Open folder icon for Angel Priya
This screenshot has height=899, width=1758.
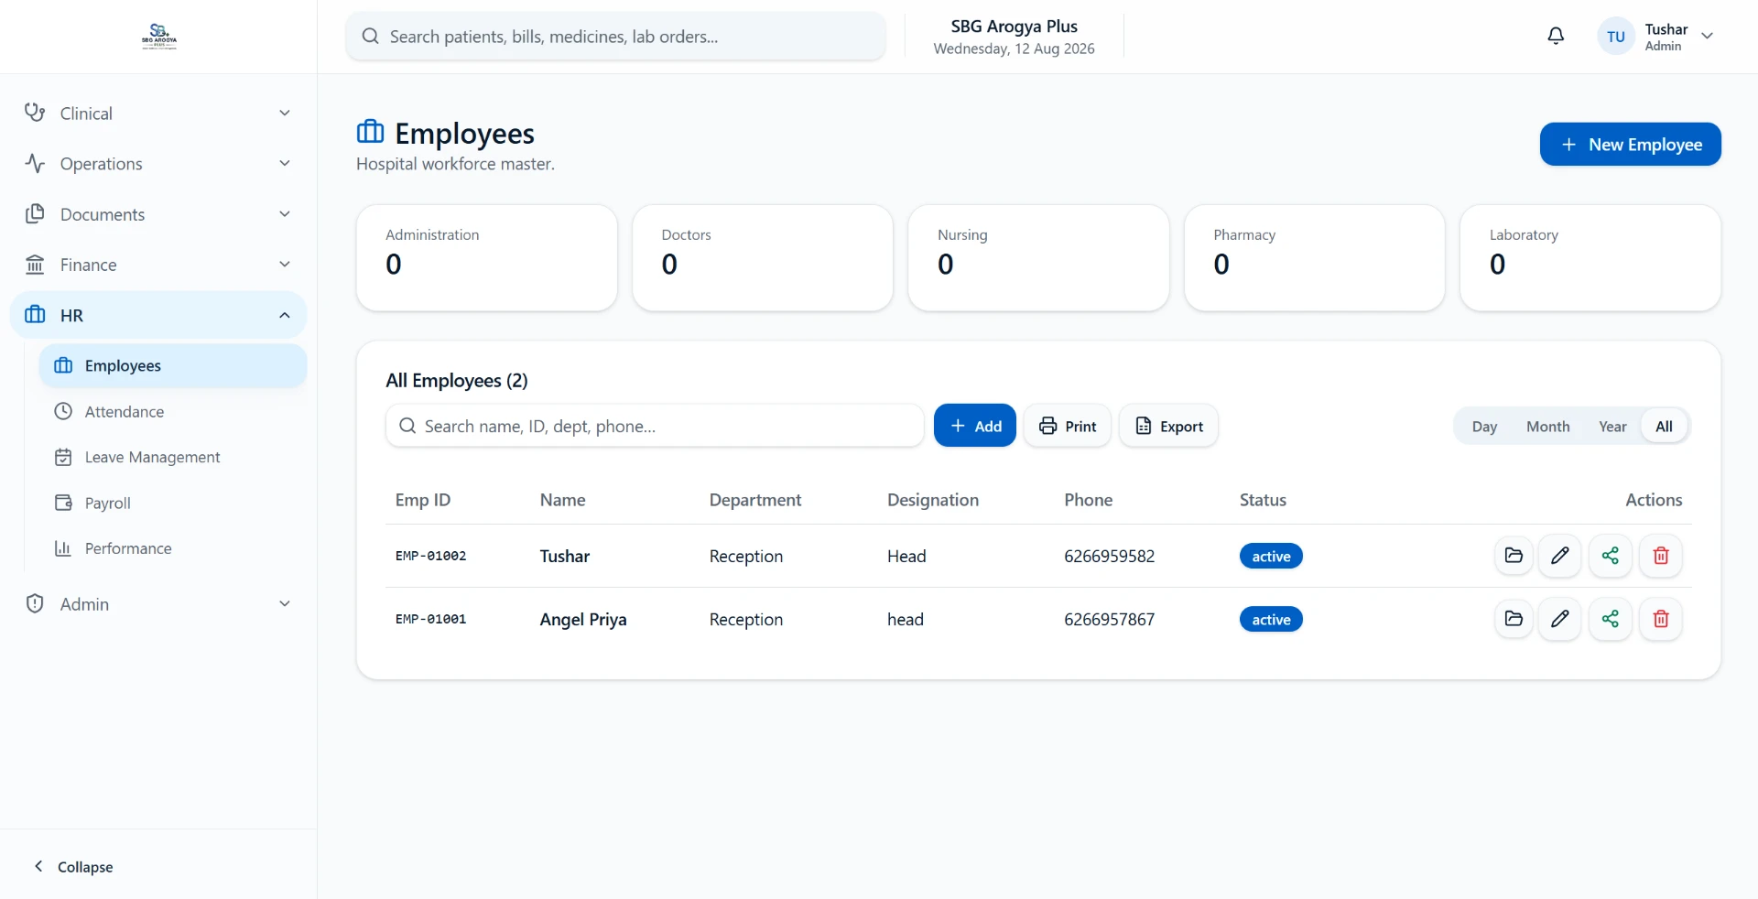[1514, 619]
